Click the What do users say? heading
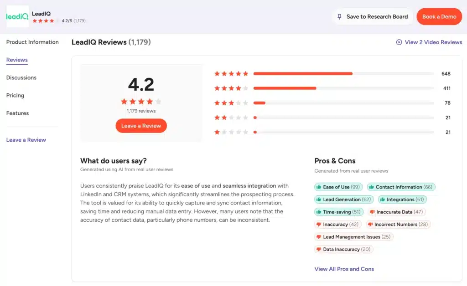This screenshot has height=286, width=467. (114, 161)
